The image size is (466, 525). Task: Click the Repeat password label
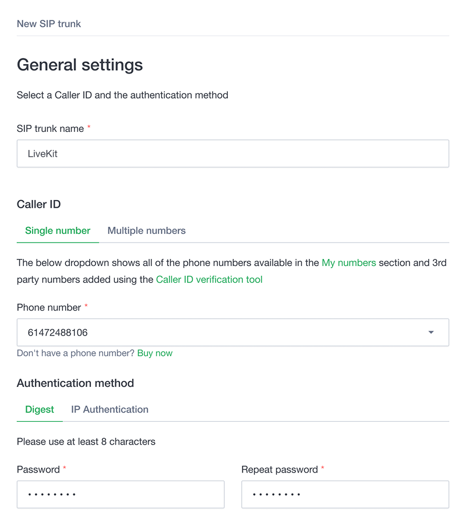click(x=280, y=470)
